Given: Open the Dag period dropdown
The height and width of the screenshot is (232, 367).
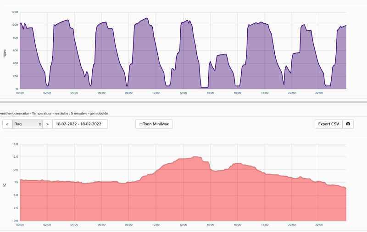Looking at the screenshot, I should pos(28,124).
